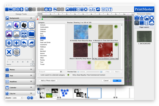Image resolution: width=159 pixels, height=106 pixels.
Task: Clear the search field with X
Action: pyautogui.click(x=61, y=72)
